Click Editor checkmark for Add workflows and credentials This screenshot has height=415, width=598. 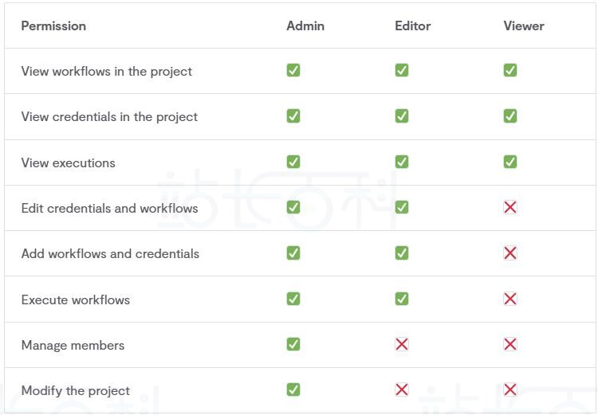402,253
